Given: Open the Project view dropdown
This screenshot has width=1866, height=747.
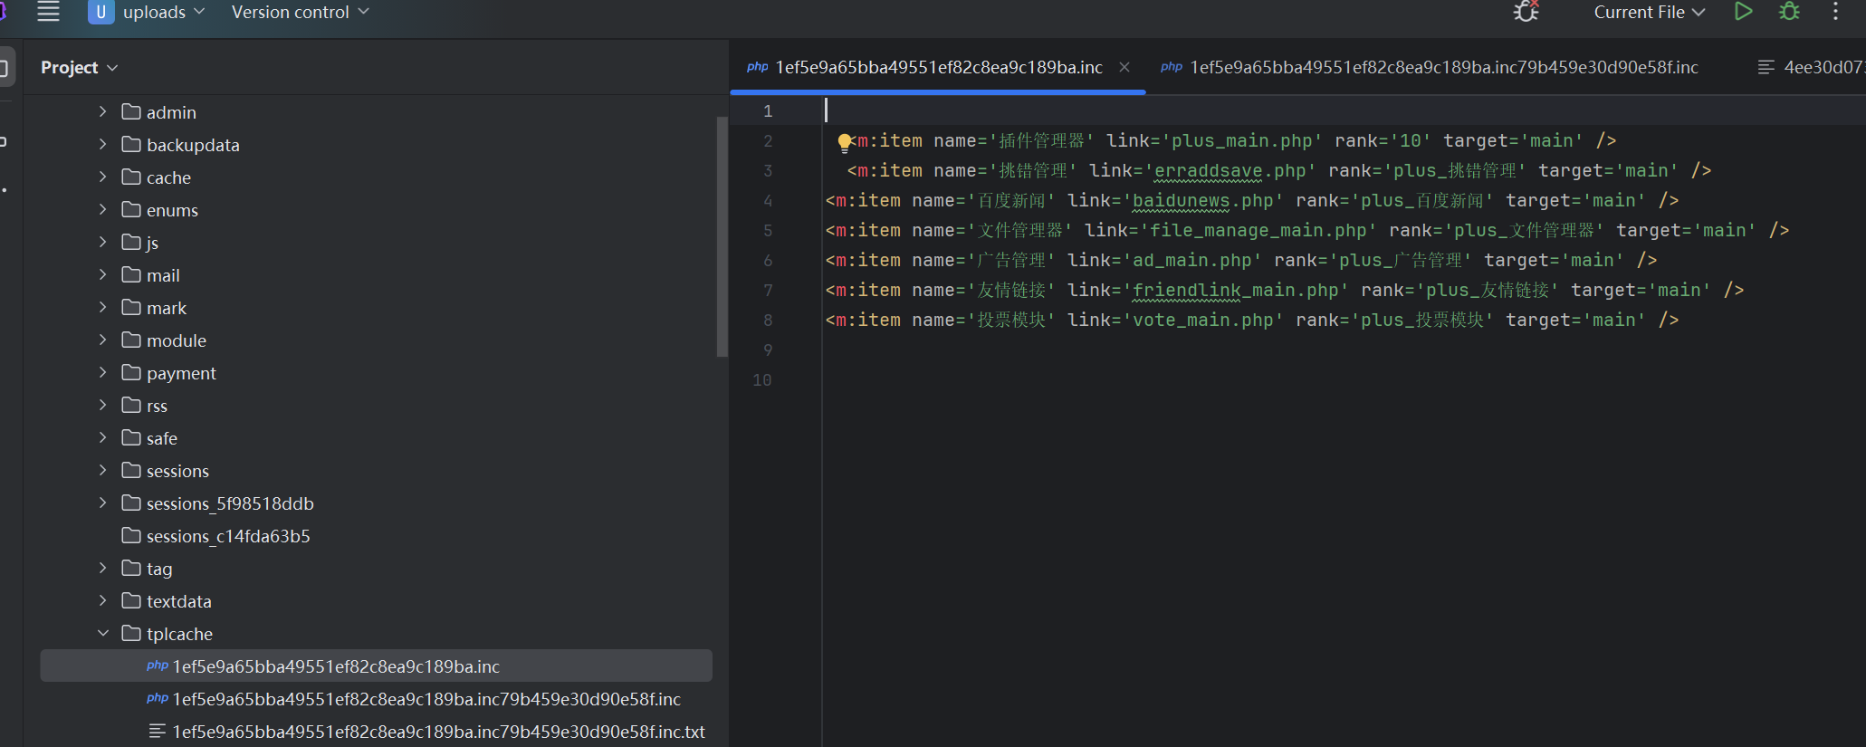Looking at the screenshot, I should (80, 68).
